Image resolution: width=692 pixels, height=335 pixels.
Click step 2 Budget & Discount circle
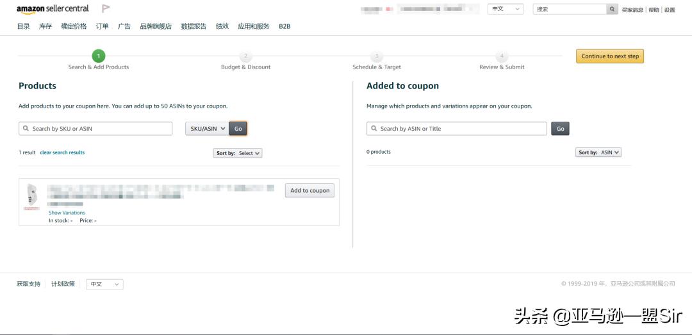coord(245,56)
